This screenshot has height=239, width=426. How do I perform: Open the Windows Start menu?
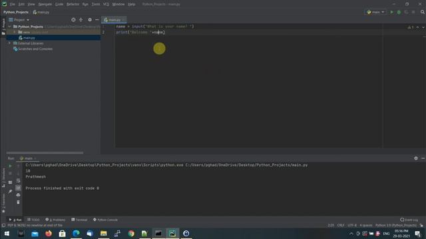[7, 233]
